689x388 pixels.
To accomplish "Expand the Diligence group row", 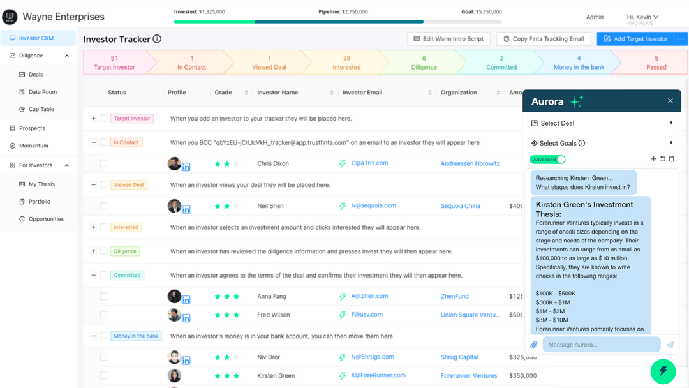I will pyautogui.click(x=93, y=251).
